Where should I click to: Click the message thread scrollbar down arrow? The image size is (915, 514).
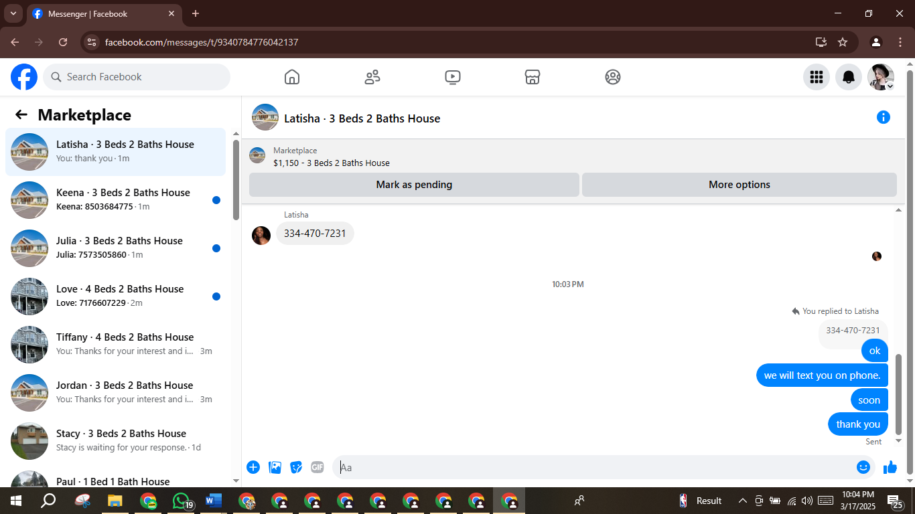point(899,440)
